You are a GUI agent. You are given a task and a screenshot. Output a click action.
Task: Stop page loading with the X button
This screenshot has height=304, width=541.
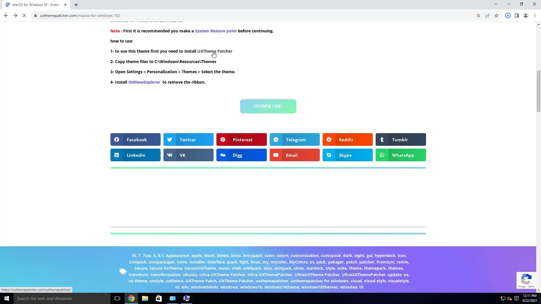coord(24,16)
